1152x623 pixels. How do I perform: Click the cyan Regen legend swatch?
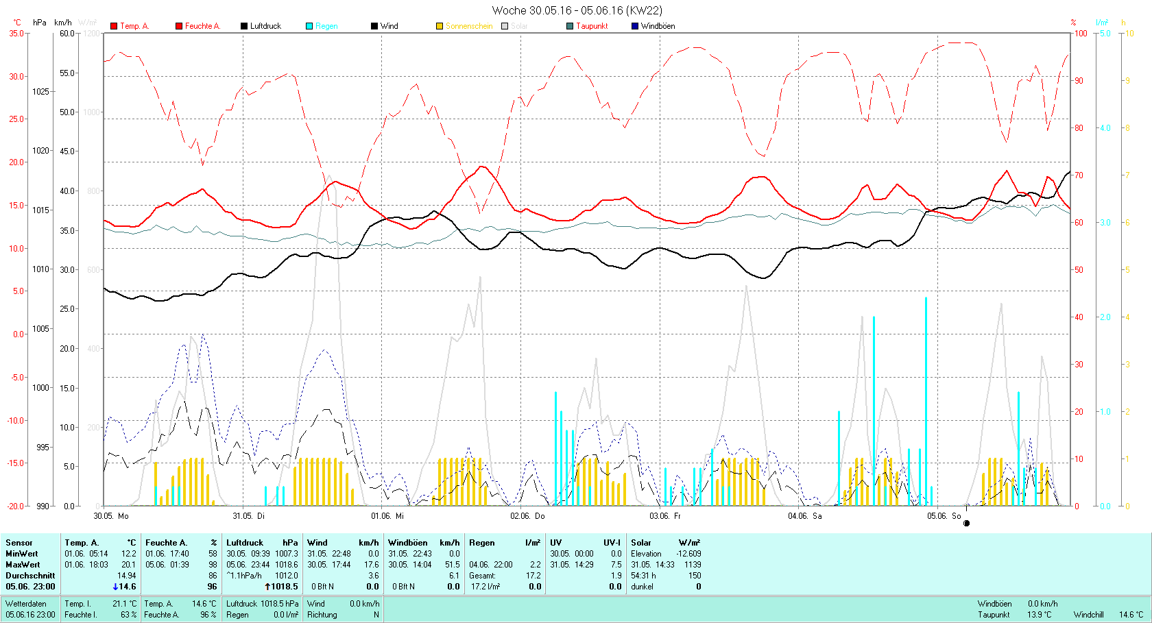click(x=309, y=26)
